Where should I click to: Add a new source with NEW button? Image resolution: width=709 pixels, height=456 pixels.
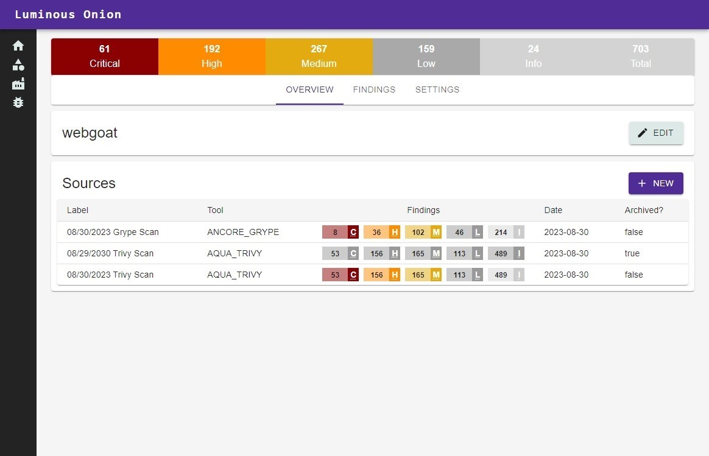[x=655, y=183]
